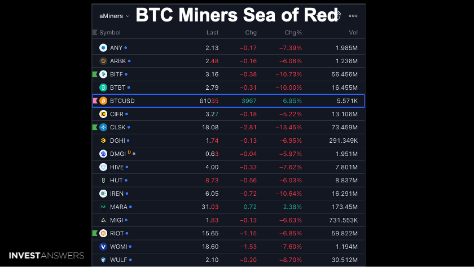Click the WULF ticker logo icon
The width and height of the screenshot is (474, 267).
pos(103,260)
